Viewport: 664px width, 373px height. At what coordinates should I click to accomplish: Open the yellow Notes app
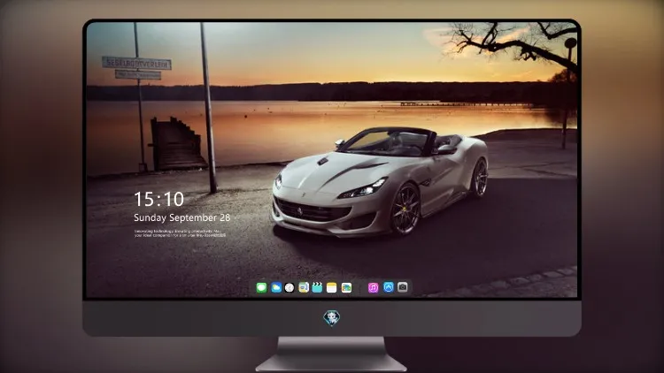pos(332,288)
